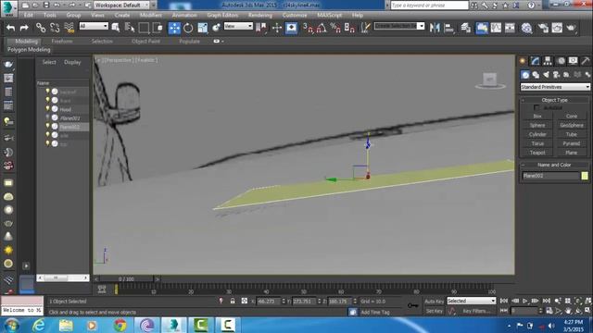Image resolution: width=593 pixels, height=333 pixels.
Task: Click the ViewCube in the viewport
Action: pyautogui.click(x=490, y=80)
